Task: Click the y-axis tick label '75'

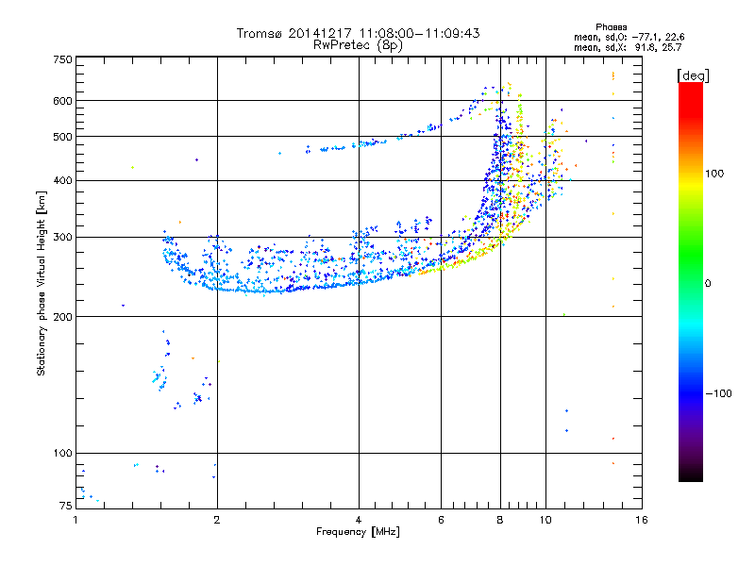Action: tap(66, 506)
